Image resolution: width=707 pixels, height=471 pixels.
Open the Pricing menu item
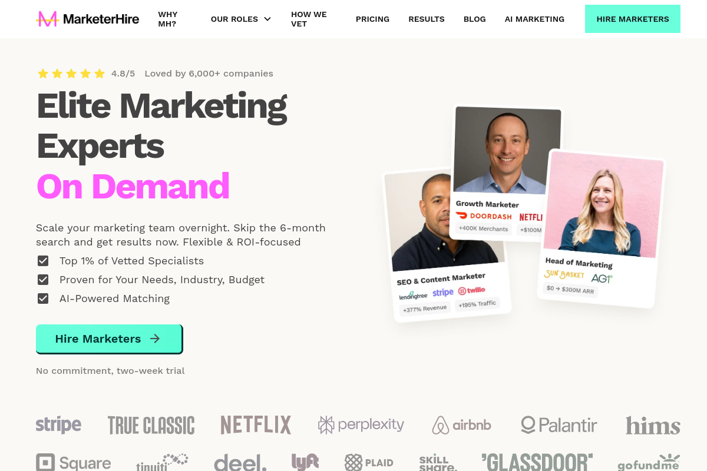pyautogui.click(x=372, y=19)
